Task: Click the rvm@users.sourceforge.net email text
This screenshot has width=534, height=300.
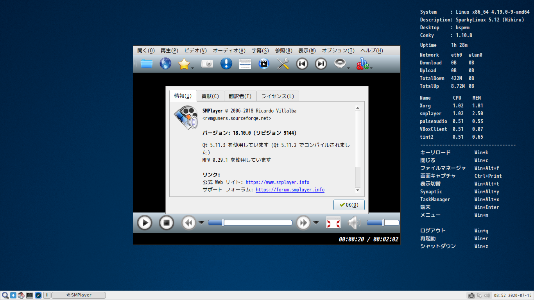Action: [x=237, y=118]
